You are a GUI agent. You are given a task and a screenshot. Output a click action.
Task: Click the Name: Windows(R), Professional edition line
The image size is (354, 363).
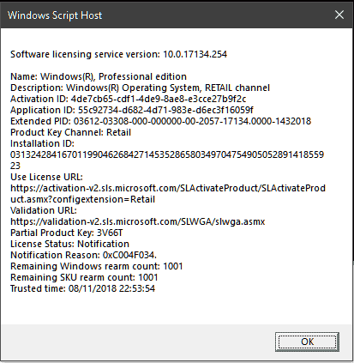tap(99, 76)
